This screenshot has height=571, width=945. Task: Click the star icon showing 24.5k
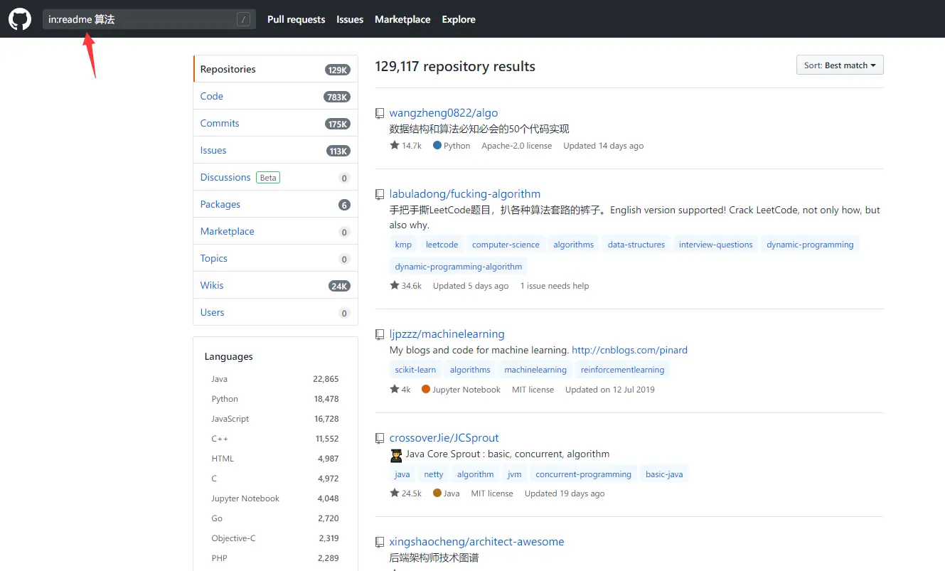pyautogui.click(x=395, y=493)
